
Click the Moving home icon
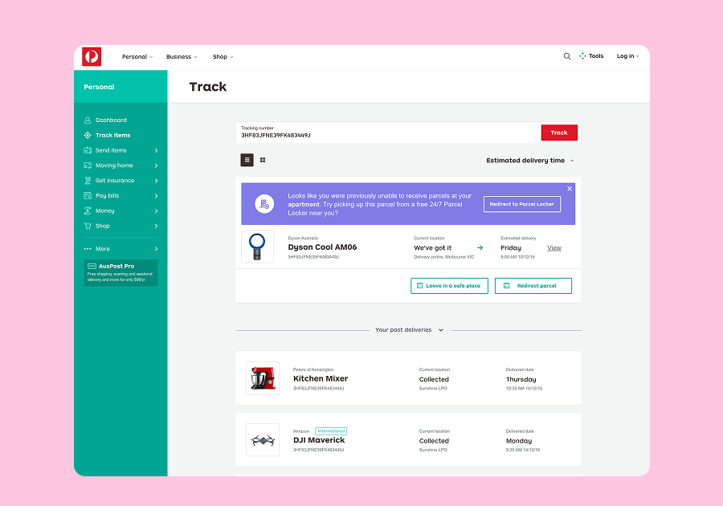coord(87,165)
